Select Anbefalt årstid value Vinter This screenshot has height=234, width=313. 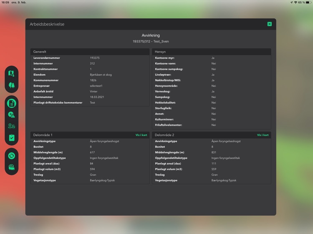pos(93,92)
